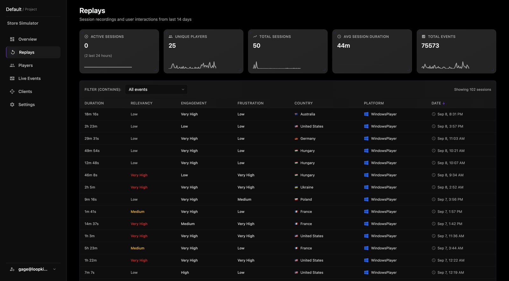Click the Replays rewind icon in sidebar

click(x=13, y=52)
